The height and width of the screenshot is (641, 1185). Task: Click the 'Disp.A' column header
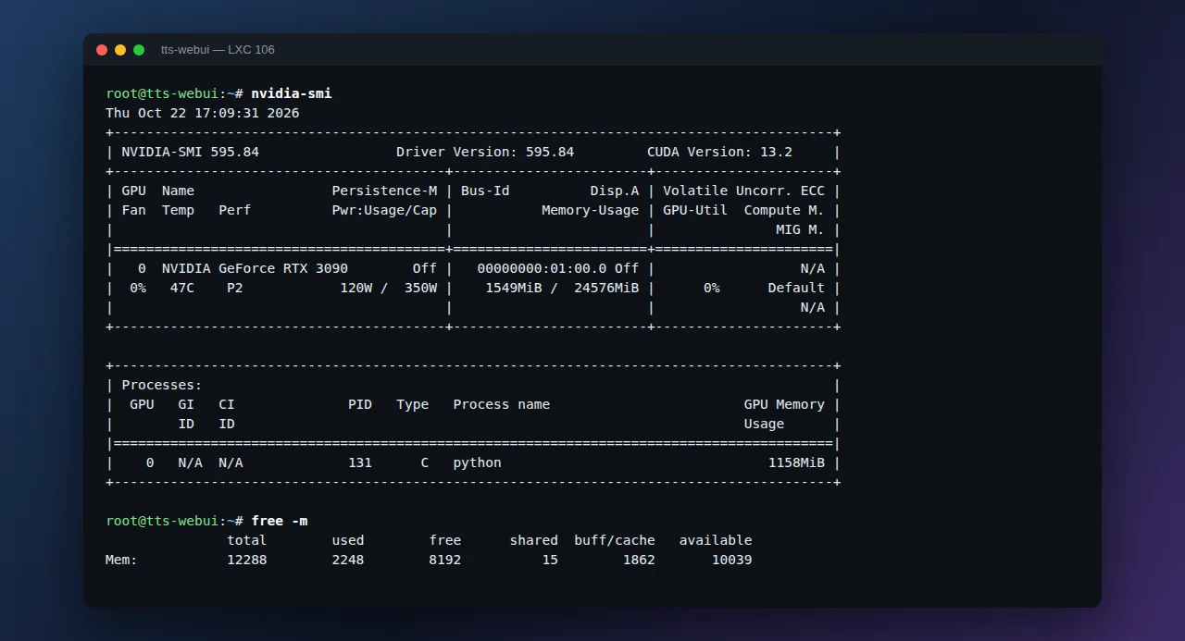[x=615, y=191]
